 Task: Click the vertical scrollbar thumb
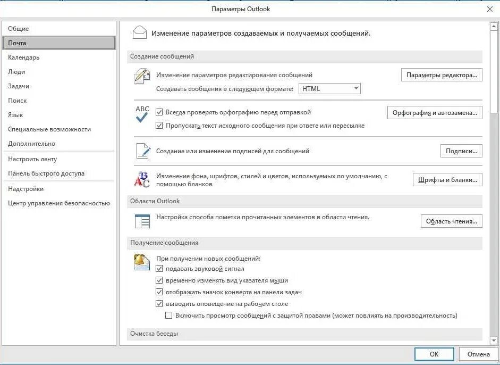(494, 72)
